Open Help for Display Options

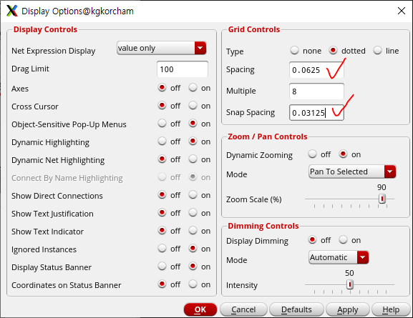(391, 309)
